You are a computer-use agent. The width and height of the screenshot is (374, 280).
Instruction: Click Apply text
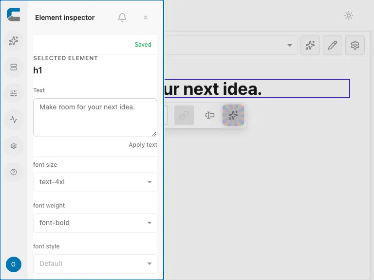click(143, 145)
